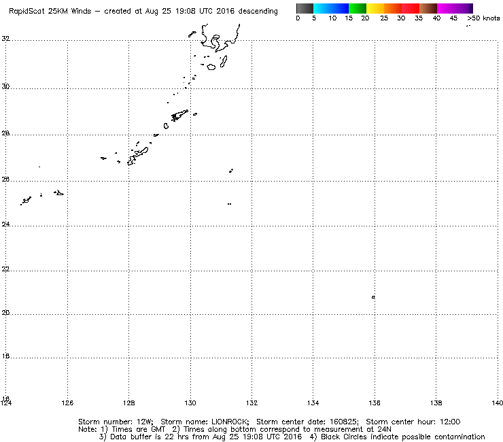Click the Okinawa island outline near 128E
The height and width of the screenshot is (442, 503).
pos(137,156)
